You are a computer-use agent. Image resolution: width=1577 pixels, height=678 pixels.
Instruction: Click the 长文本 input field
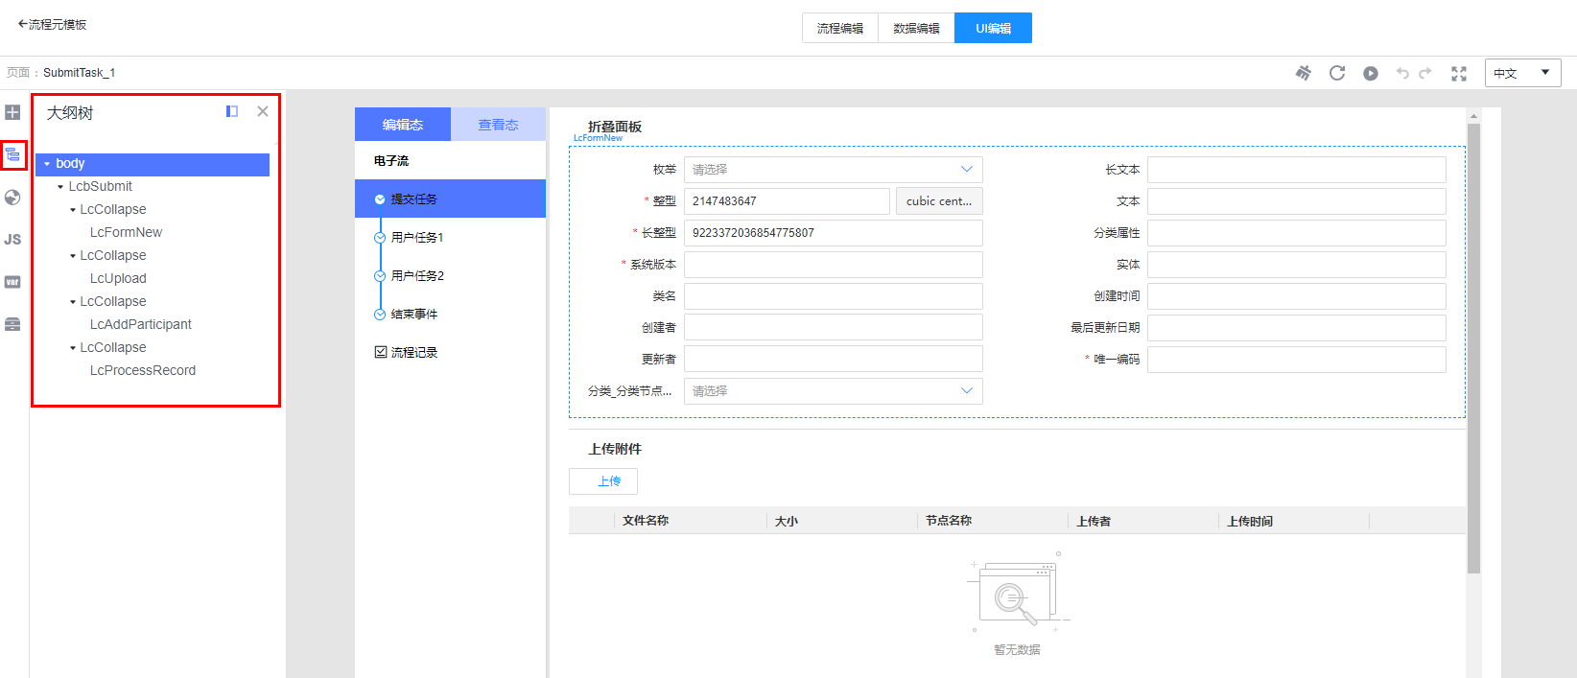(1297, 170)
